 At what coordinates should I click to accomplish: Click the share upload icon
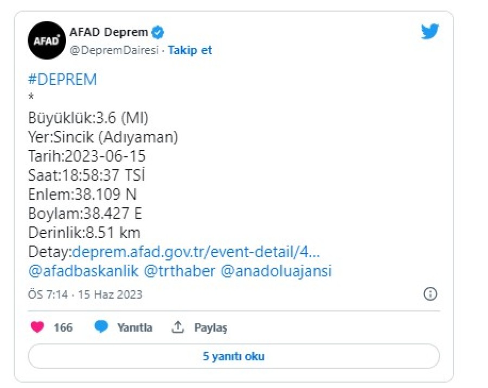click(178, 327)
